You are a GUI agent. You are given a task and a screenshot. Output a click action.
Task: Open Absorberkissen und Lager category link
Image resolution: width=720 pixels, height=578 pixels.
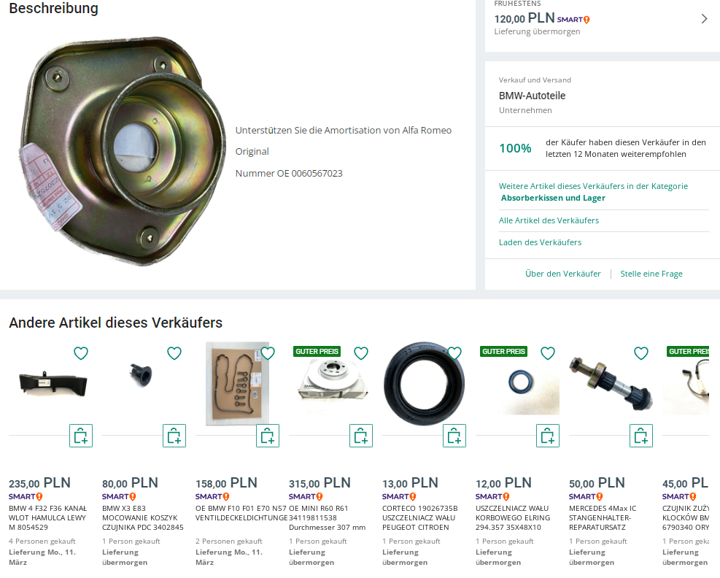click(553, 198)
